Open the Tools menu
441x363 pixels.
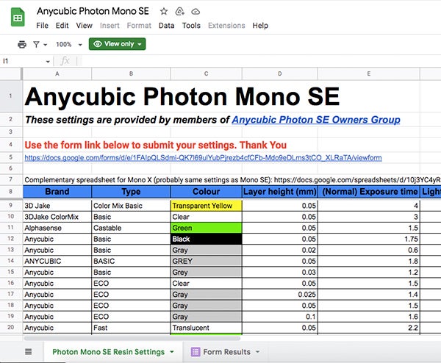pos(191,26)
